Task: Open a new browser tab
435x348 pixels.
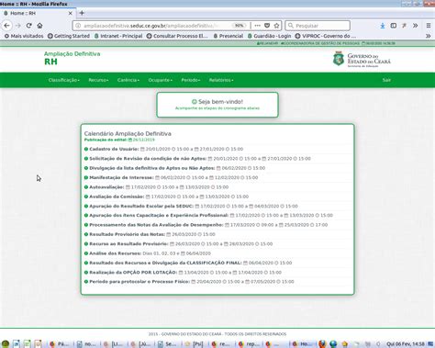Action: (82, 13)
